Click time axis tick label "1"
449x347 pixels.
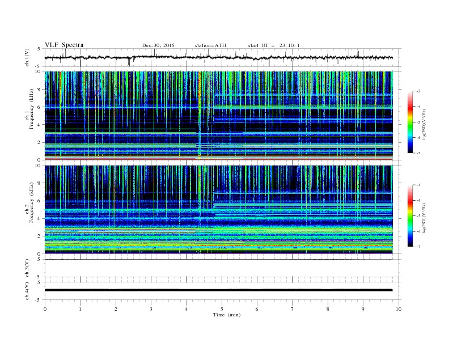[x=80, y=309]
